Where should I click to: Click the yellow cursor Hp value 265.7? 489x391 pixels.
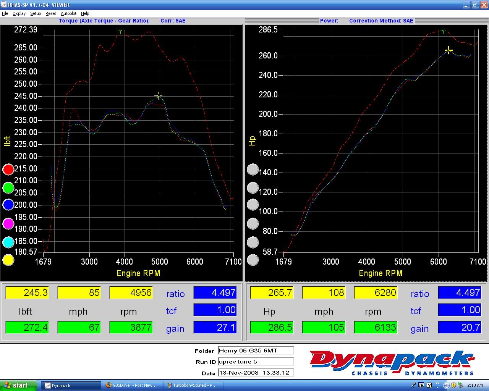pos(272,293)
